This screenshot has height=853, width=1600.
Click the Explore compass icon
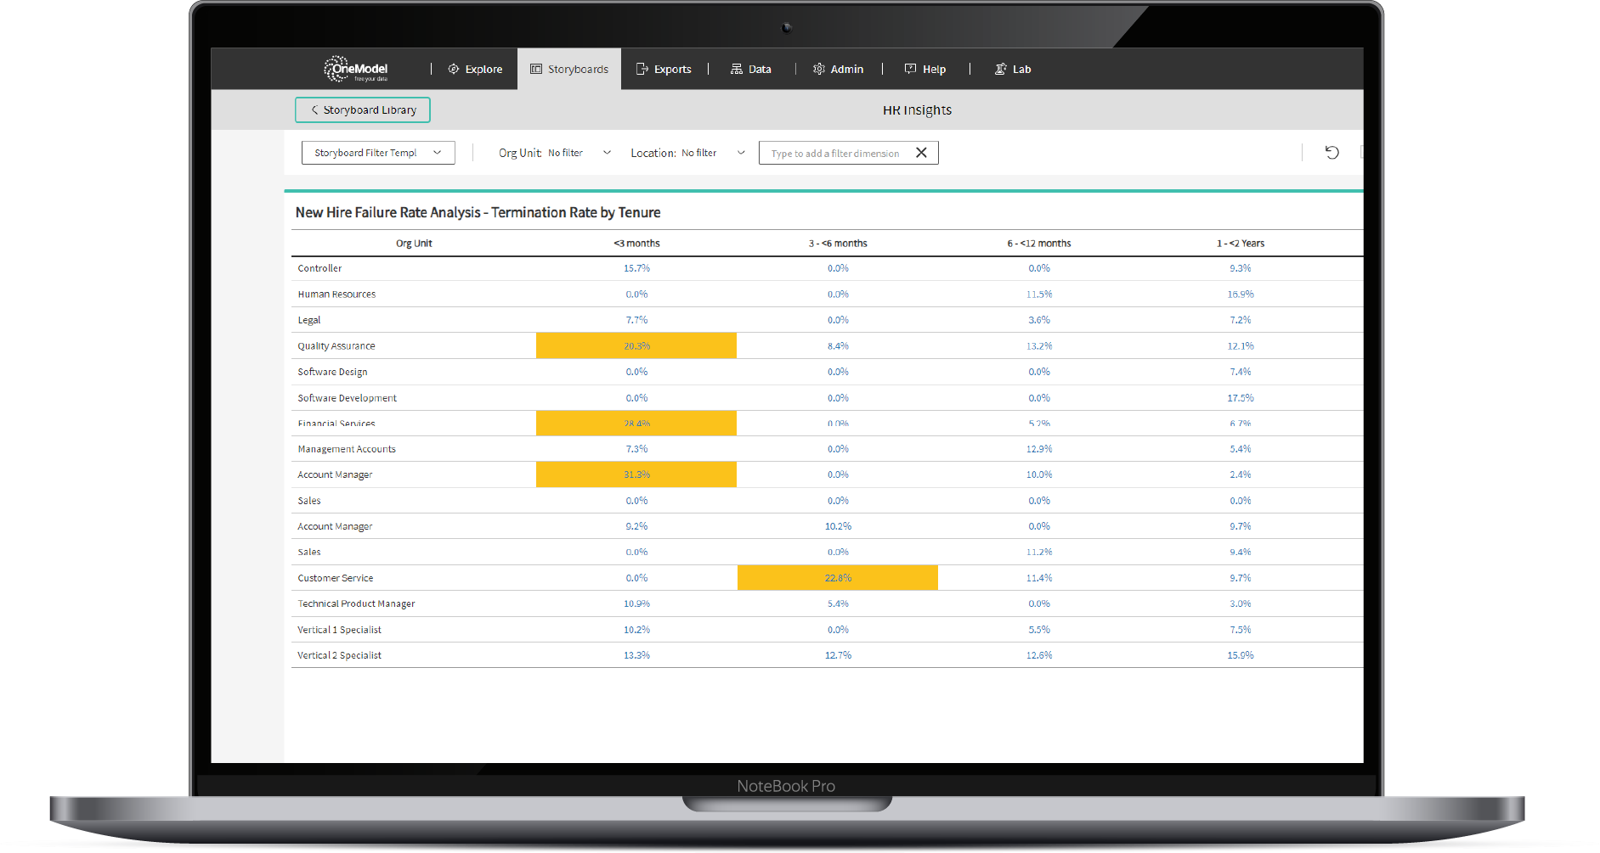(454, 69)
